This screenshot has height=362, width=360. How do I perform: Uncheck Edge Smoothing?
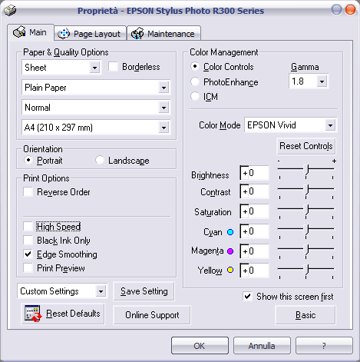pos(28,254)
